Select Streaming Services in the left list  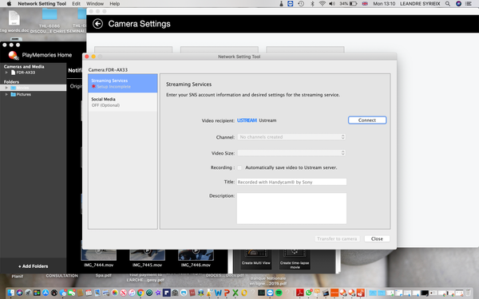[x=123, y=83]
